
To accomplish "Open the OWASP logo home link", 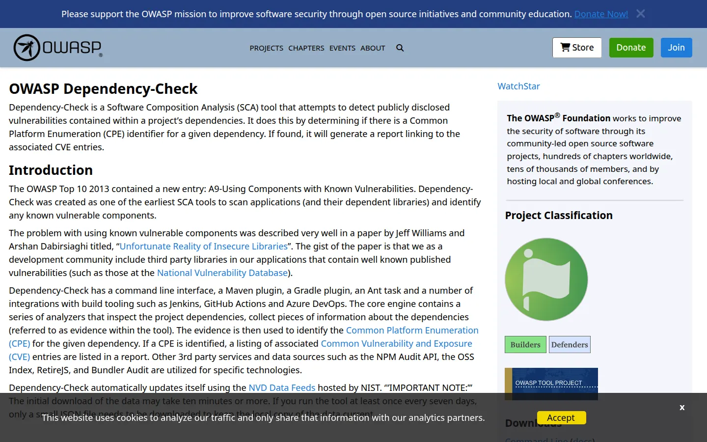I will click(58, 48).
